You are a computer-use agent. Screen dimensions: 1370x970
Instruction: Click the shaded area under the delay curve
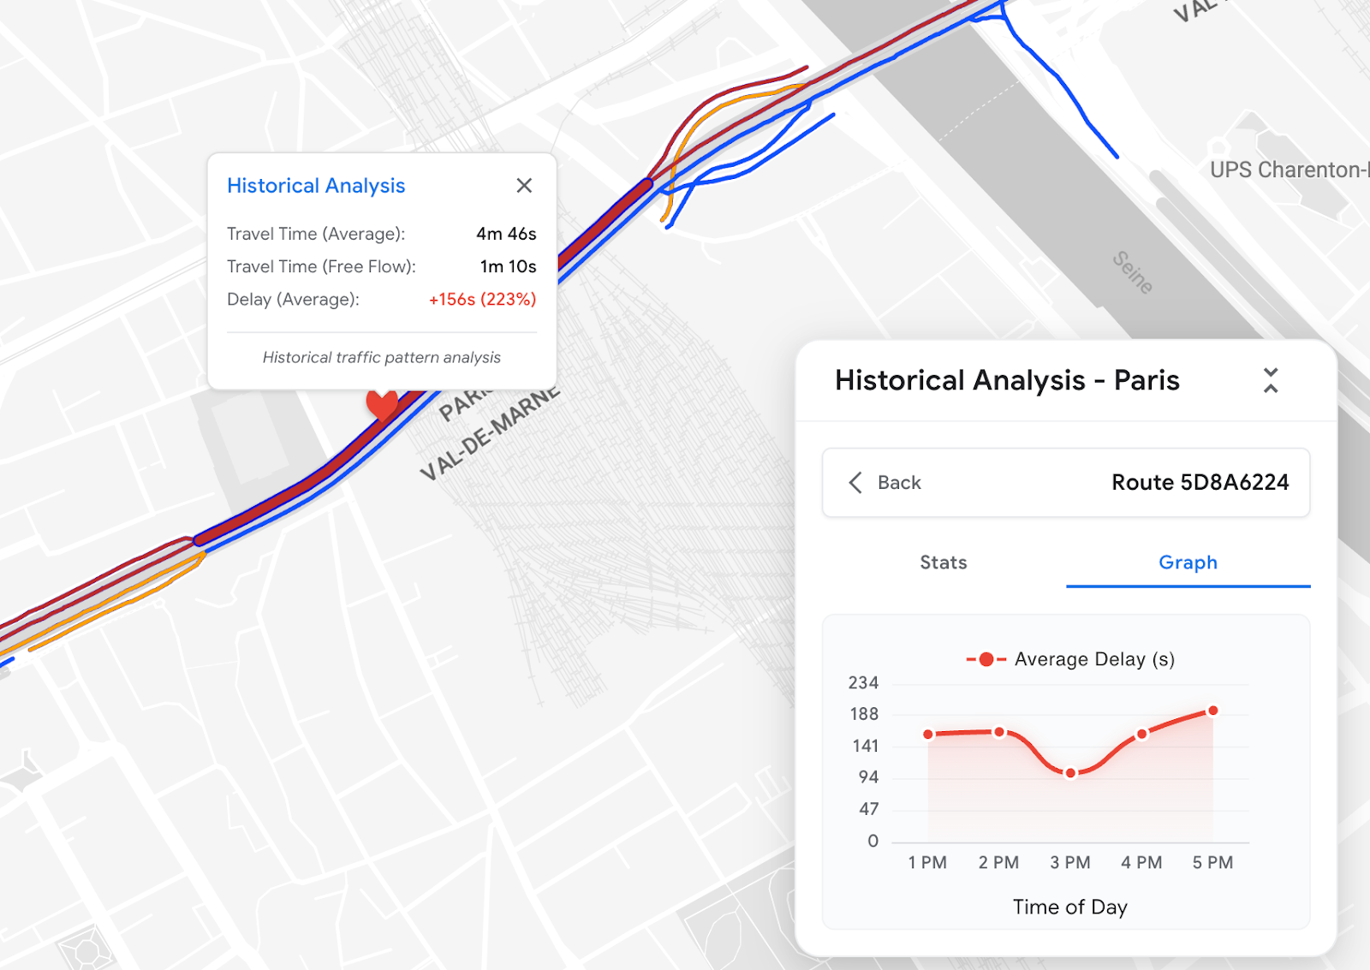coord(1070,813)
